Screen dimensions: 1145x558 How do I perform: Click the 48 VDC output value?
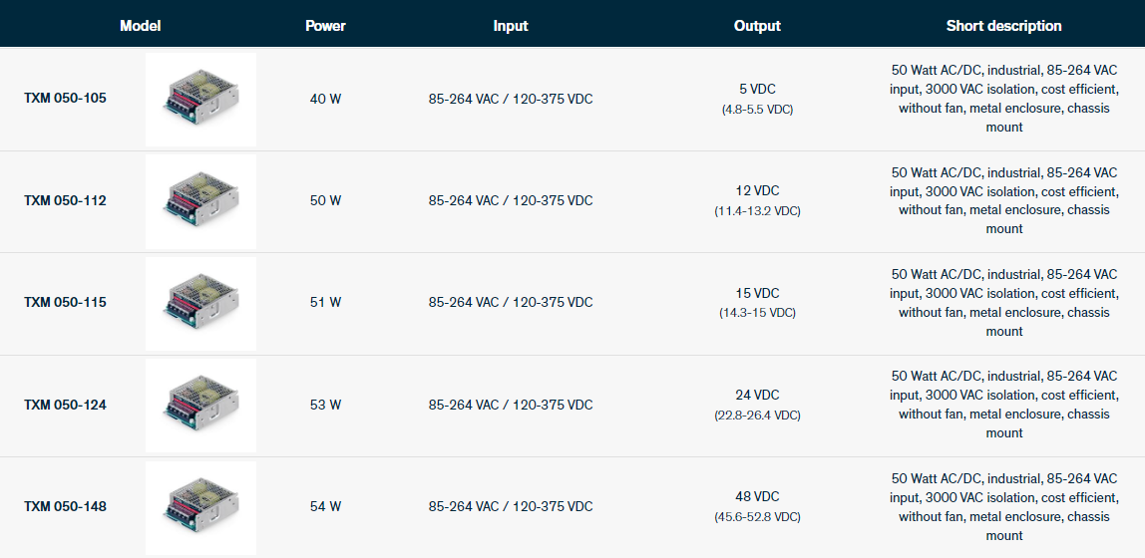pos(757,496)
